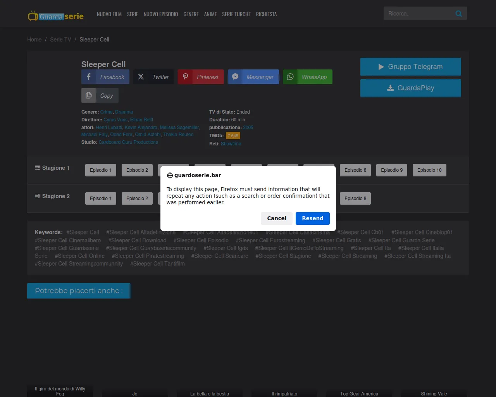Cancel the Firefox resend dialog
Screen dimensions: 496x397
point(277,218)
